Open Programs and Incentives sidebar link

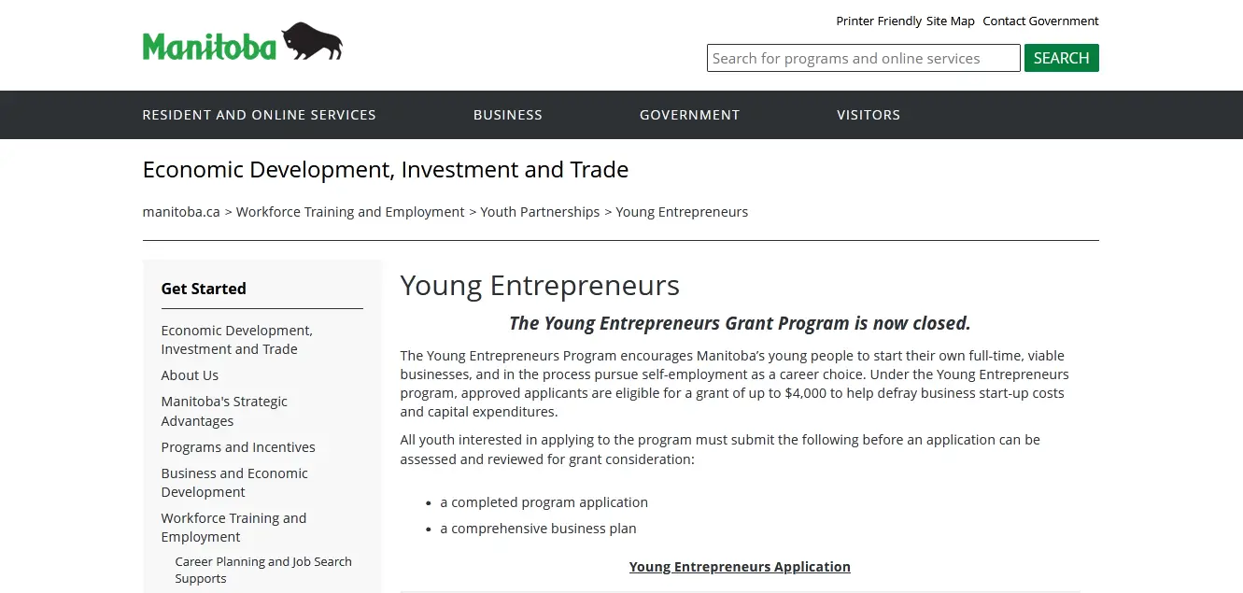coord(238,447)
